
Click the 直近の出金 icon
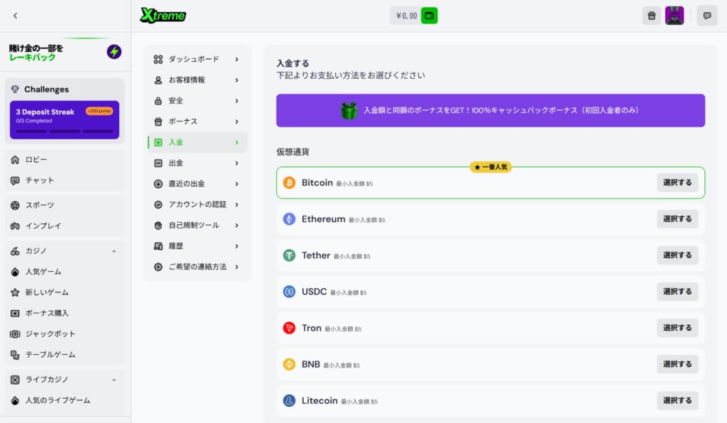point(158,184)
